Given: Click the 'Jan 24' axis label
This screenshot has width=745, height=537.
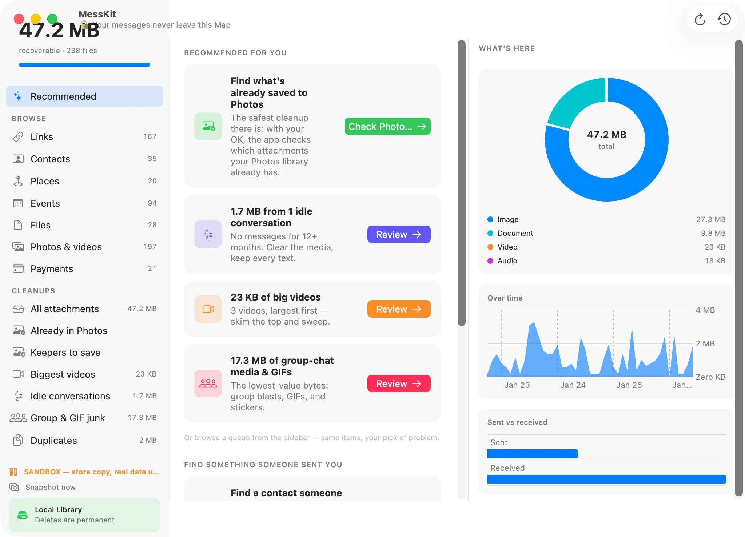Looking at the screenshot, I should [x=573, y=385].
